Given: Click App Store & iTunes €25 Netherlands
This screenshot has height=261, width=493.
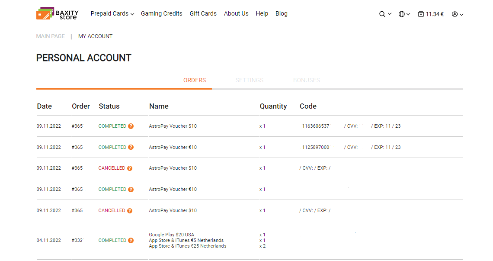Looking at the screenshot, I should pos(188,246).
